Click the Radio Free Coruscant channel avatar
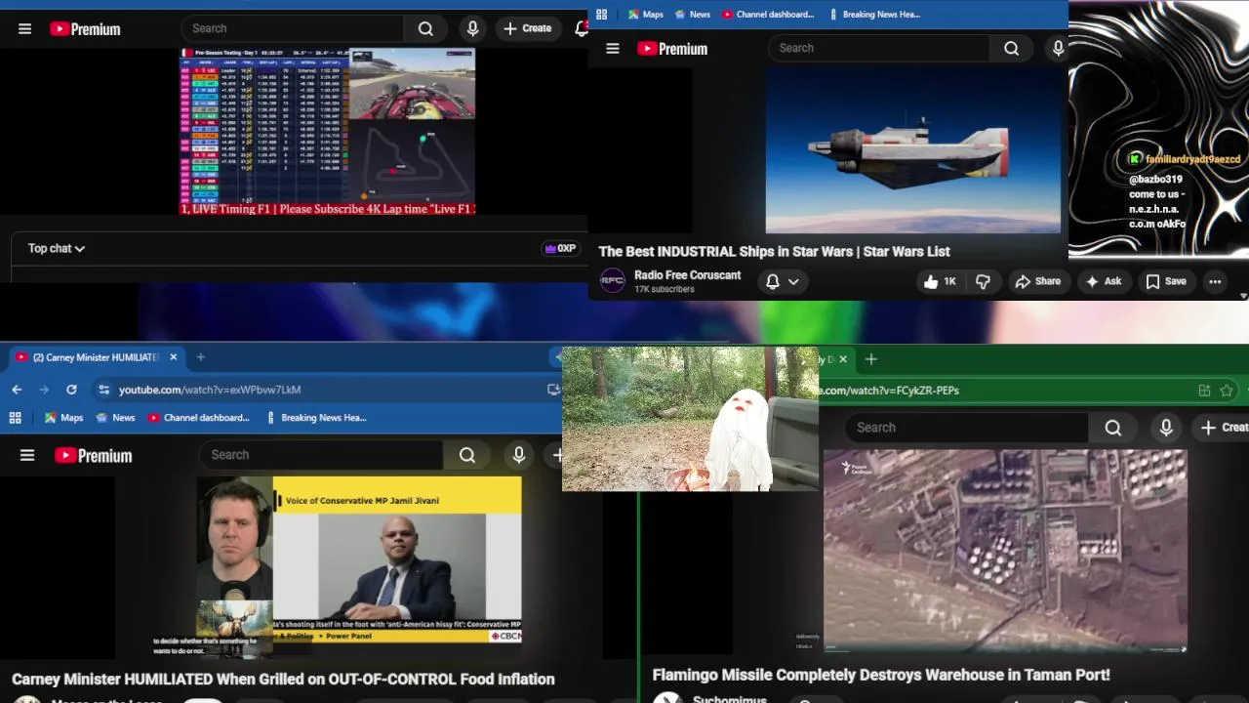 pos(612,281)
